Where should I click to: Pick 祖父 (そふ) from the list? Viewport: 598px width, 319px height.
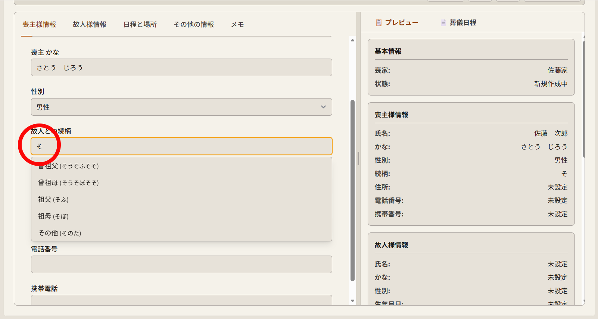[x=53, y=200]
